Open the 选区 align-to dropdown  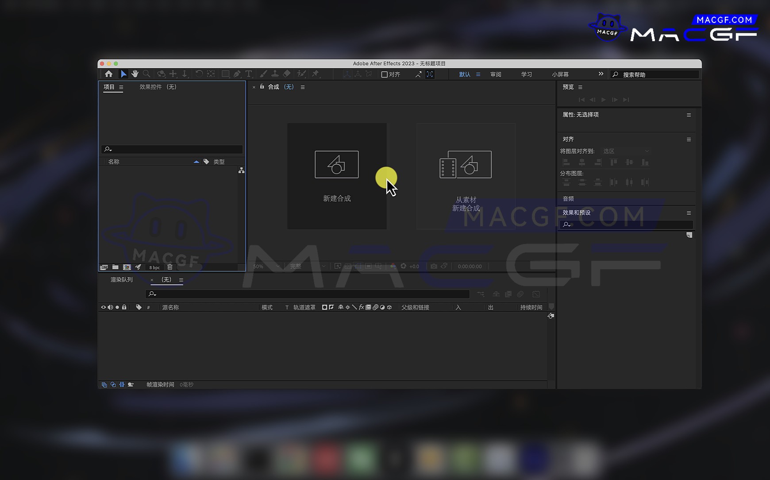coord(626,151)
